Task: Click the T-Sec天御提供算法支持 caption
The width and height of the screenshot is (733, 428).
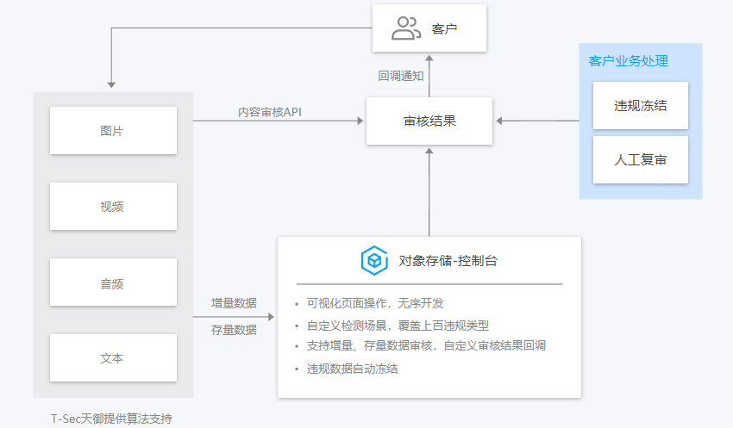Action: [111, 419]
